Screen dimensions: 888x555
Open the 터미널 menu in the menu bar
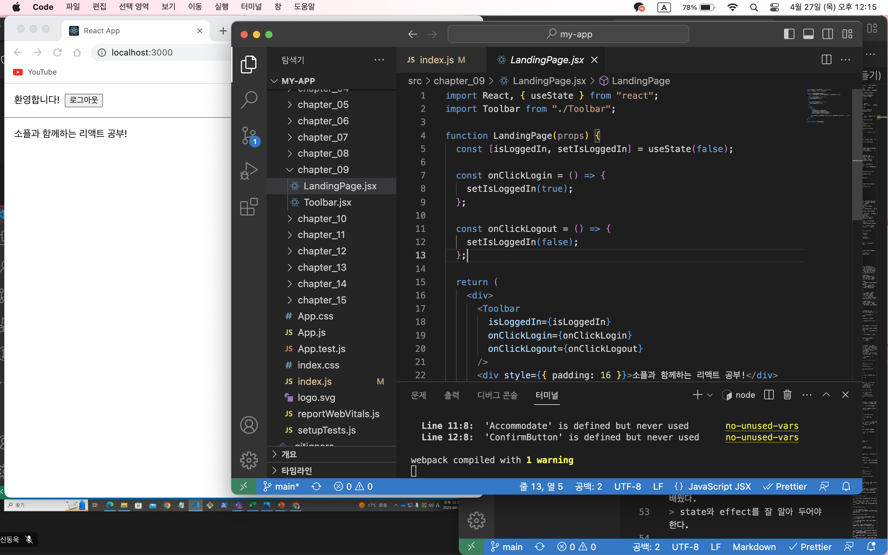click(251, 6)
